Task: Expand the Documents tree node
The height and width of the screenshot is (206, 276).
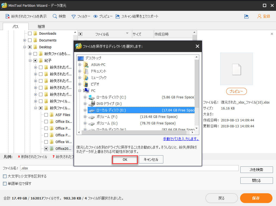Action: point(24,40)
